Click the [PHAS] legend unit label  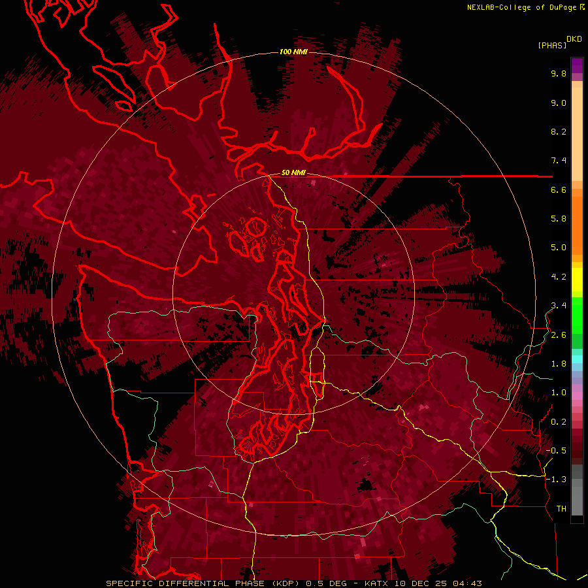(552, 45)
